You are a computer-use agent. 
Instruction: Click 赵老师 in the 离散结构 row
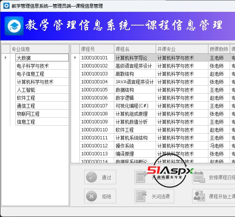coord(219,74)
